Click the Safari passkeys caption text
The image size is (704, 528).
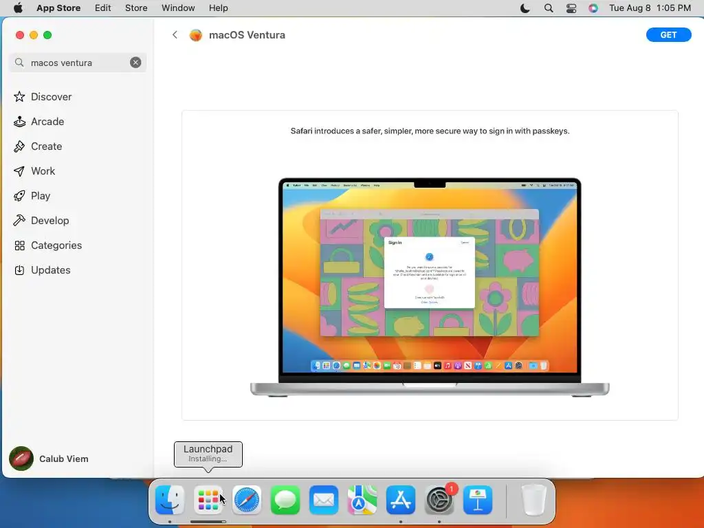click(430, 131)
